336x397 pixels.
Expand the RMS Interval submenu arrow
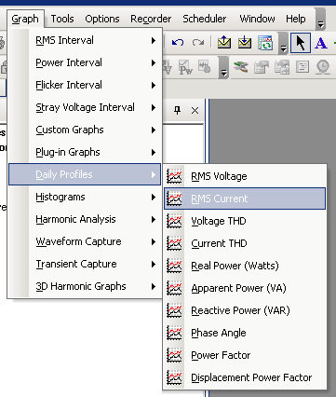pyautogui.click(x=154, y=40)
